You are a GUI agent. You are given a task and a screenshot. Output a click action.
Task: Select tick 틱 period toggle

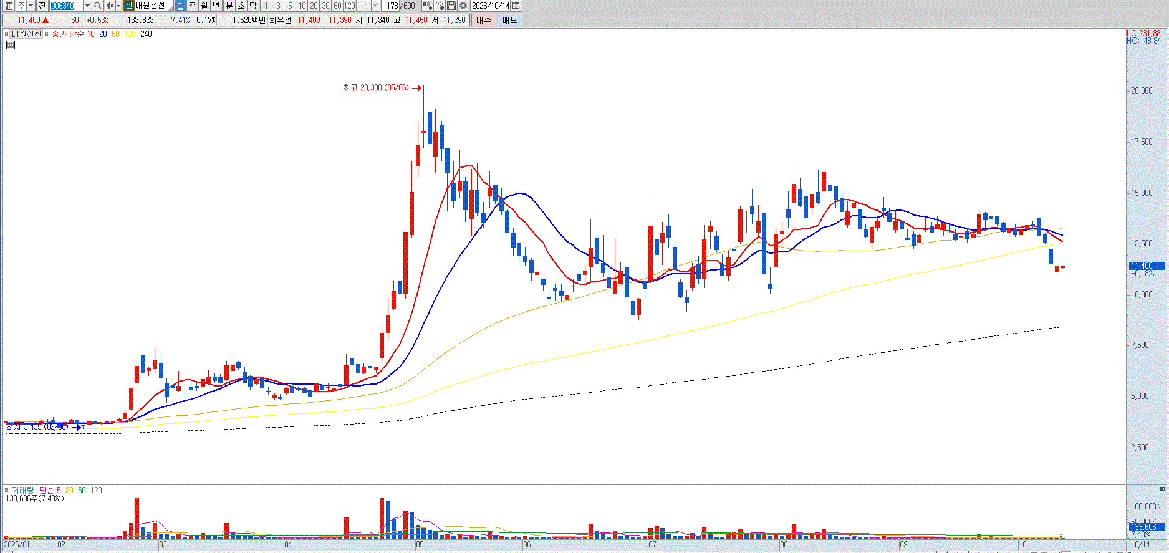253,6
